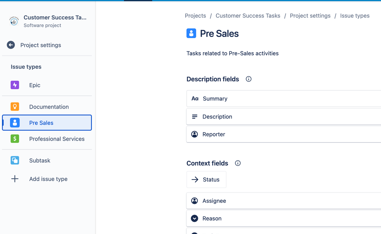Image resolution: width=381 pixels, height=234 pixels.
Task: Click the purple Epic lightning icon
Action: tap(15, 85)
